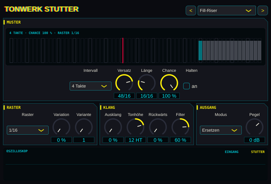Go to the next preset
Viewport: 271px width, 184px height.
pos(262,10)
